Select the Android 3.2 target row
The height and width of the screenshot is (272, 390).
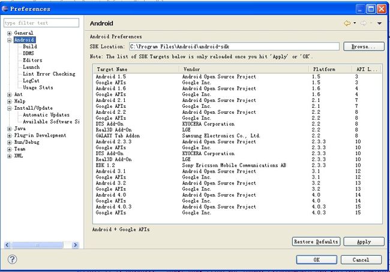click(238, 183)
